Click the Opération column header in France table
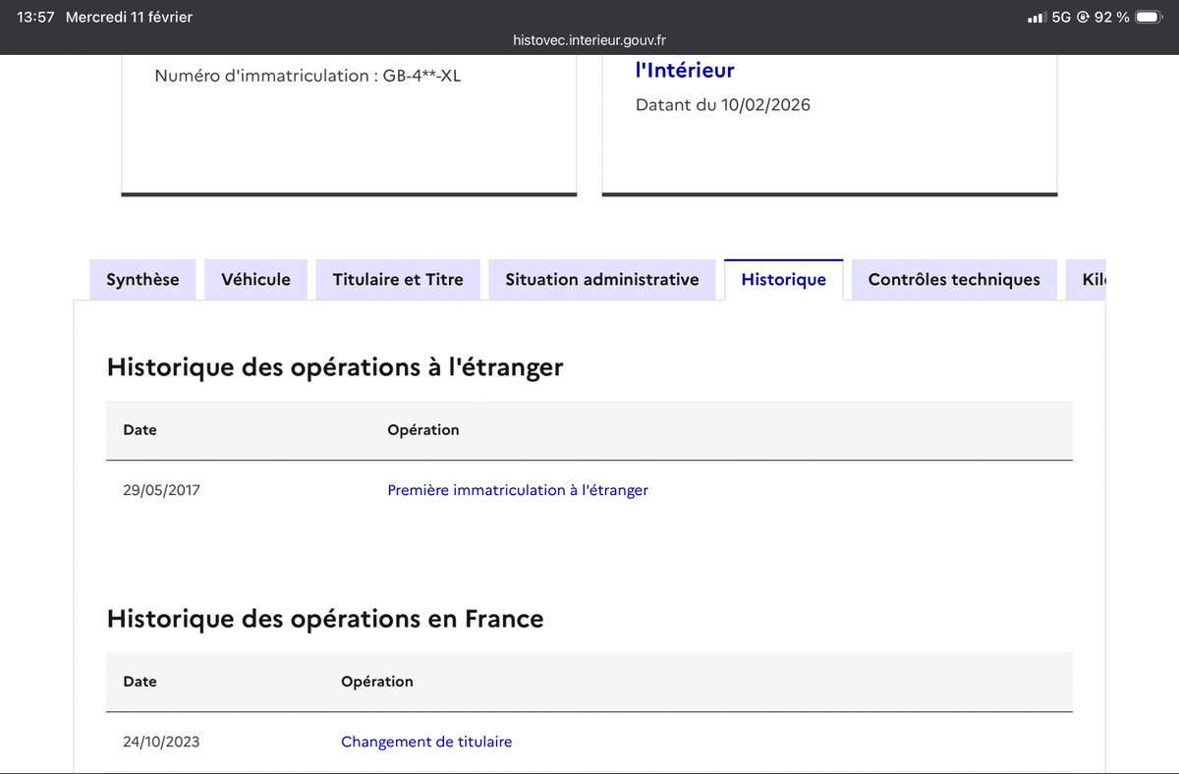 pyautogui.click(x=377, y=682)
